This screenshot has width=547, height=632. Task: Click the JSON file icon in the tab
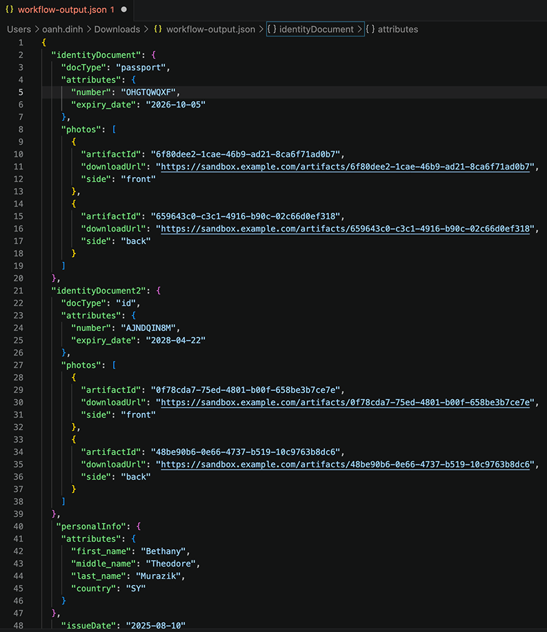(x=9, y=10)
